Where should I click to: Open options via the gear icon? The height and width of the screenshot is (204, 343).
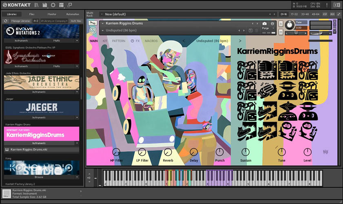tap(53, 5)
